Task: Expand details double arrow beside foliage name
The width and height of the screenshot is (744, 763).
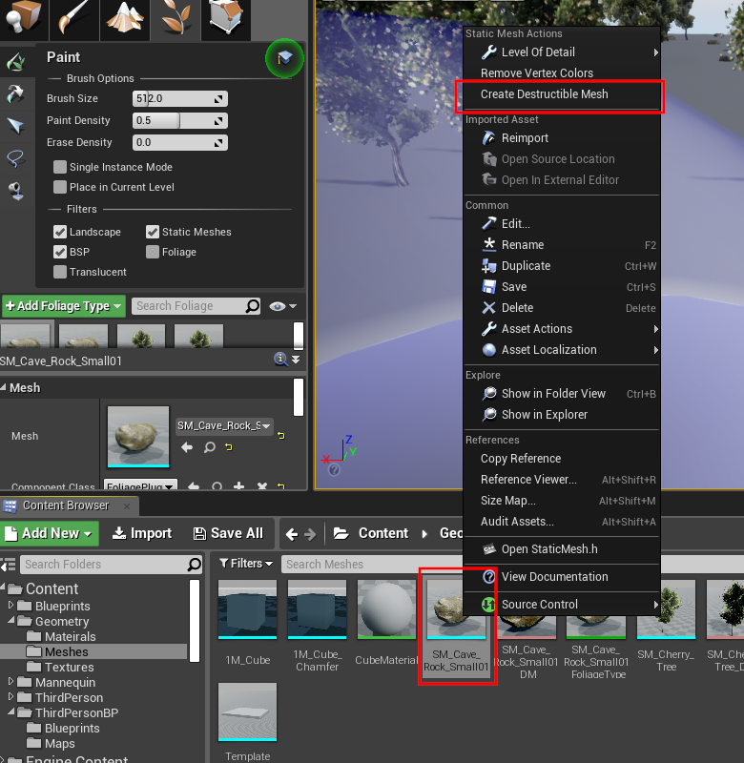Action: (296, 360)
